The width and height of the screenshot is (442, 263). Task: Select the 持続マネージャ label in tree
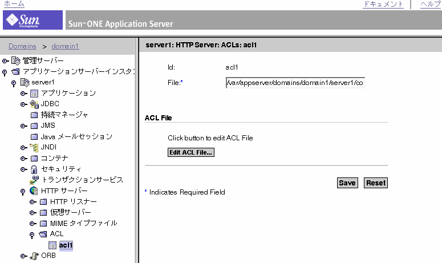pos(64,115)
